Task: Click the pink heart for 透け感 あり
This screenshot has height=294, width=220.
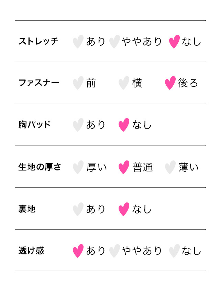Action: [78, 251]
